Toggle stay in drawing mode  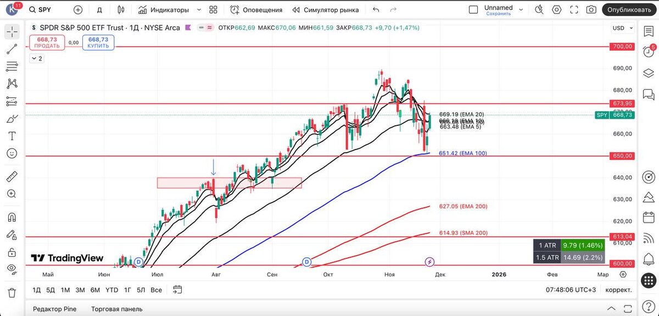coord(12,235)
